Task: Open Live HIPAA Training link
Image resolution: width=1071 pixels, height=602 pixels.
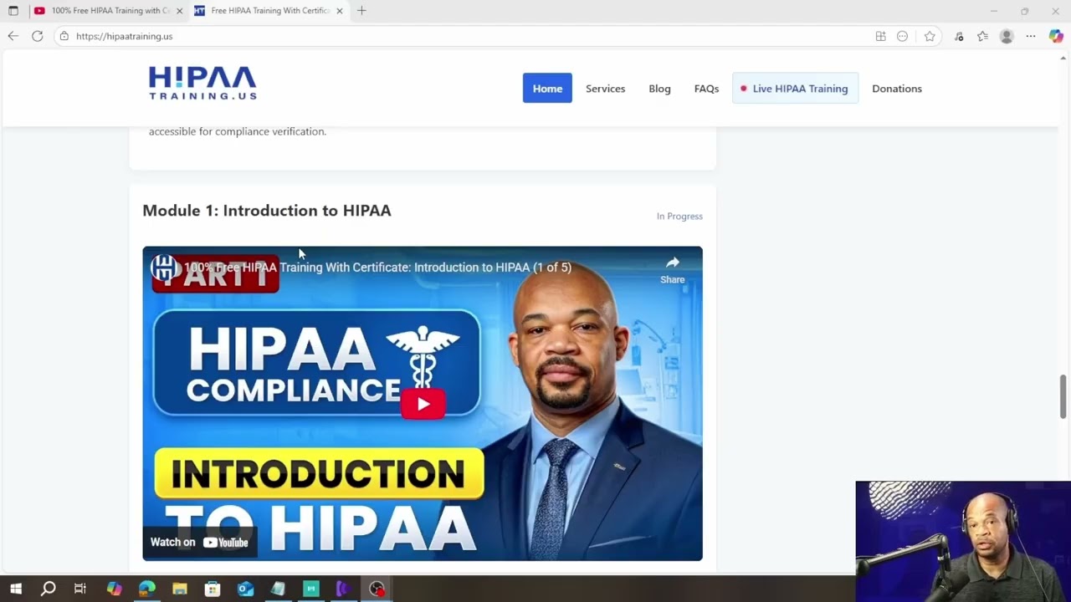Action: coord(795,88)
